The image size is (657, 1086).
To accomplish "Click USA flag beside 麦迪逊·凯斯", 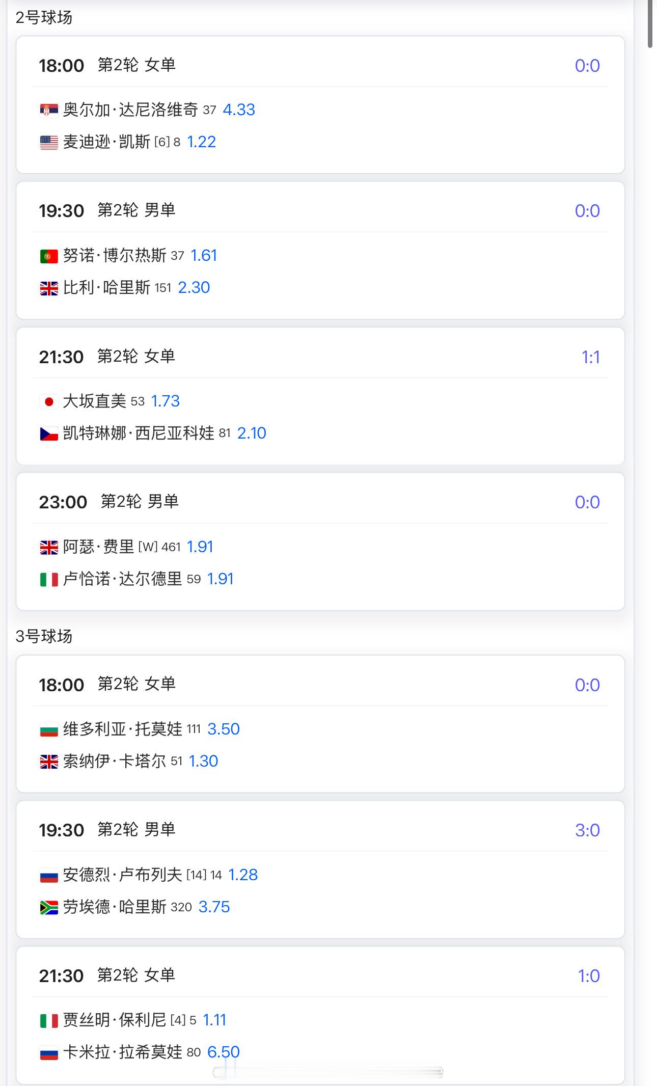I will point(49,143).
